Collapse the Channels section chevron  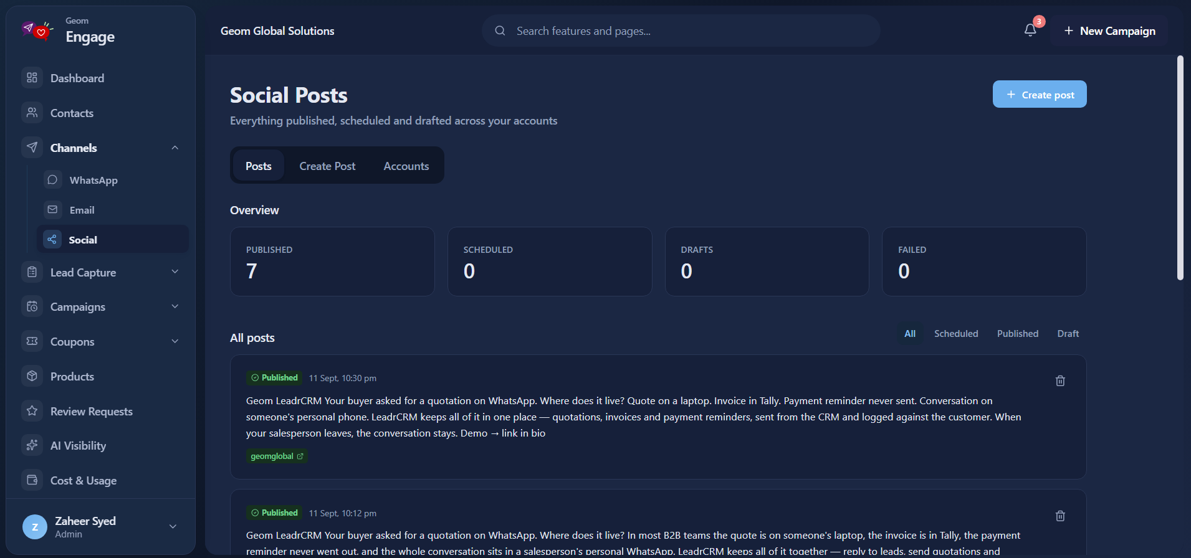175,148
